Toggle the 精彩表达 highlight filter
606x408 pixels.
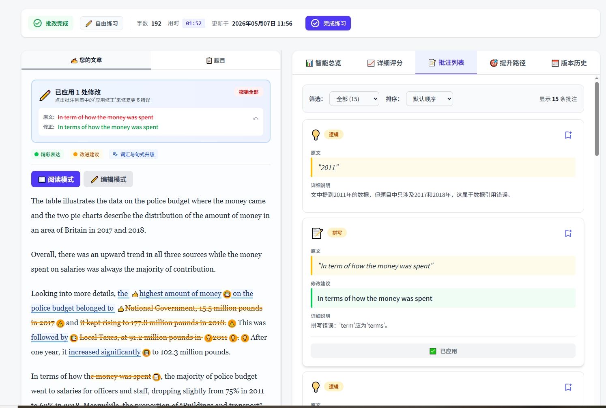pyautogui.click(x=47, y=154)
